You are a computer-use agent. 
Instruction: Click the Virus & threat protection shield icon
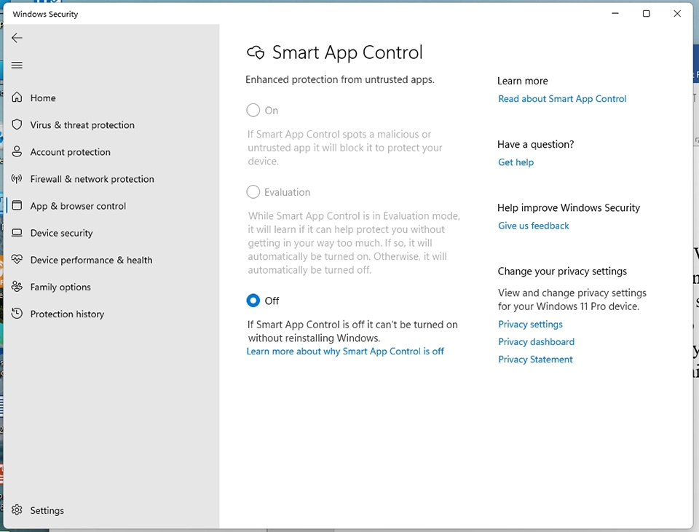pos(17,124)
